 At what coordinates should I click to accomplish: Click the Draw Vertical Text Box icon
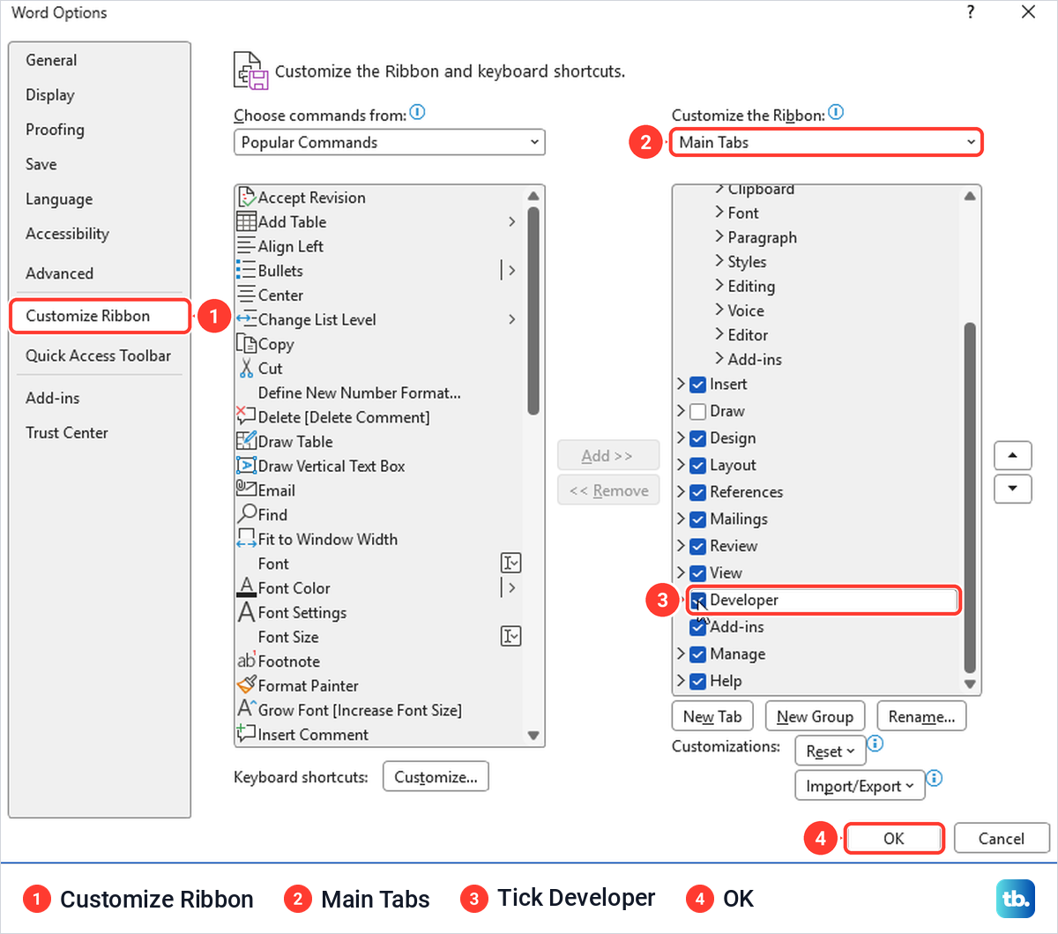coord(247,466)
